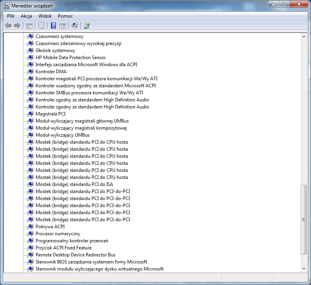This screenshot has height=285, width=311.
Task: Click device icon beside Przycisk ACPI Fixed Feature
Action: click(31, 248)
